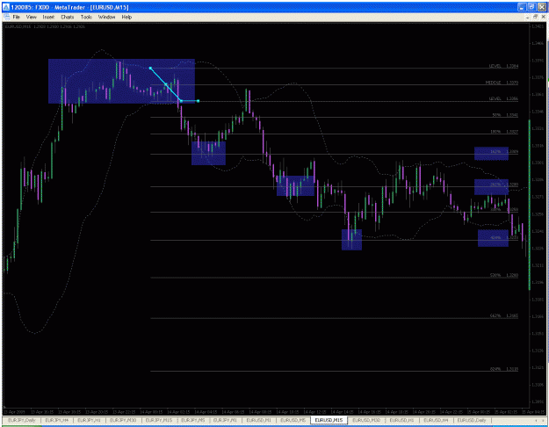Select the cyan diagonal trendline on chart
549x427 pixels.
165,84
